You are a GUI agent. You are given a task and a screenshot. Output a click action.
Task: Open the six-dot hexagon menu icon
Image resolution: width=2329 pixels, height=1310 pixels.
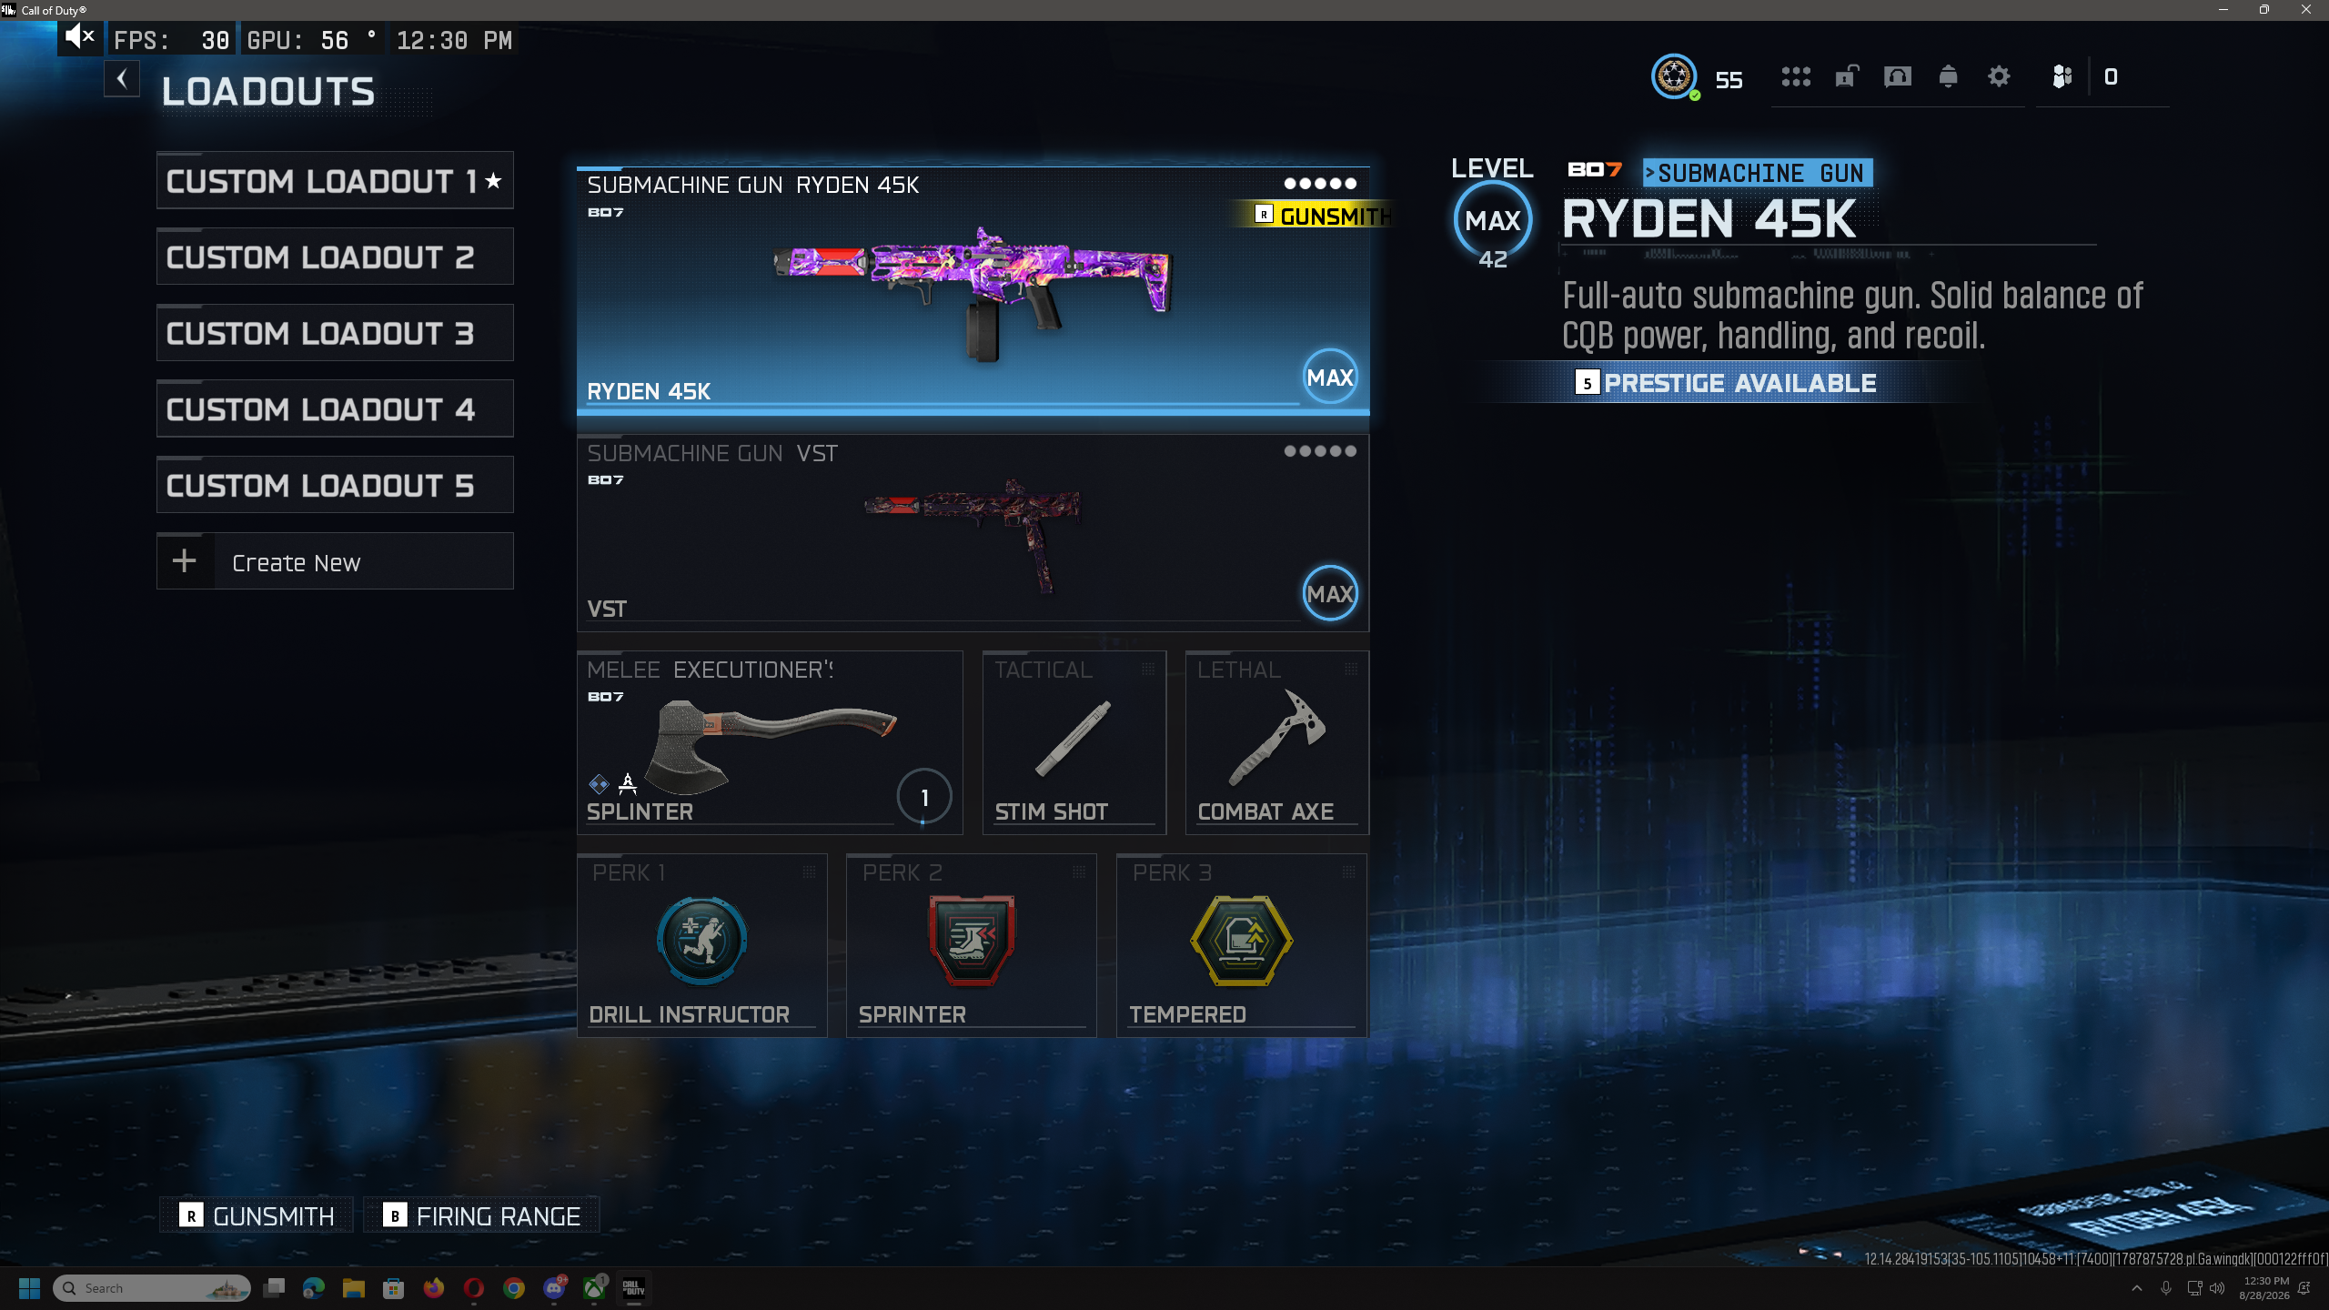(x=1796, y=76)
